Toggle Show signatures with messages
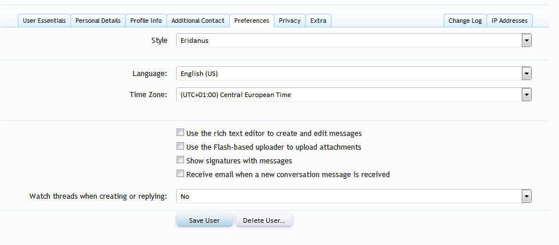Image resolution: width=559 pixels, height=245 pixels. click(x=181, y=160)
